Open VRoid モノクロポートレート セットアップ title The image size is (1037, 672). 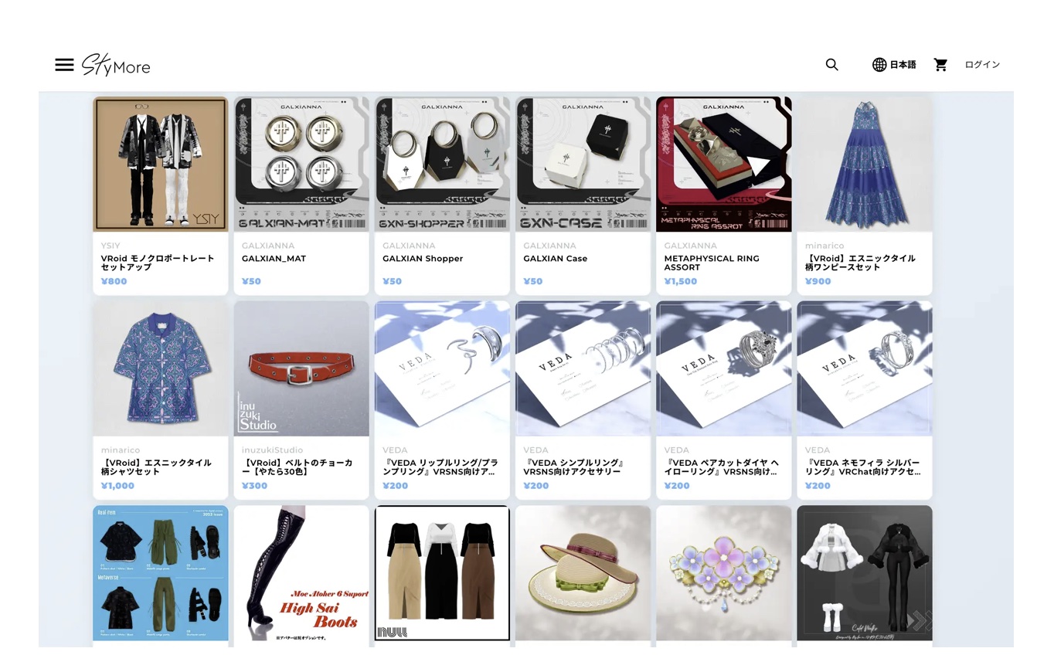click(x=158, y=263)
